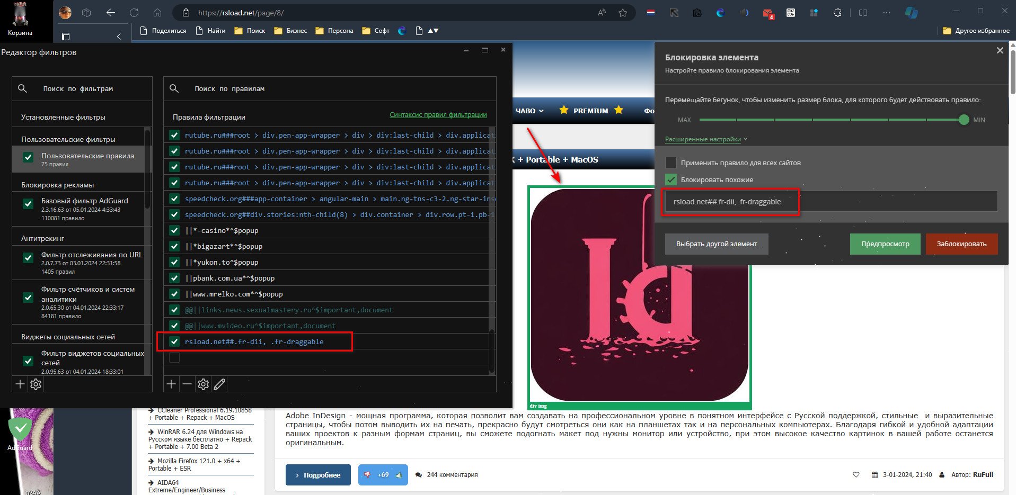Open Read Aloud in the address bar
The image size is (1016, 495).
602,13
